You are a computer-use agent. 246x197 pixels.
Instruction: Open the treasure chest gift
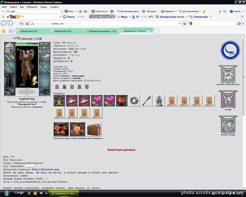coord(94,129)
